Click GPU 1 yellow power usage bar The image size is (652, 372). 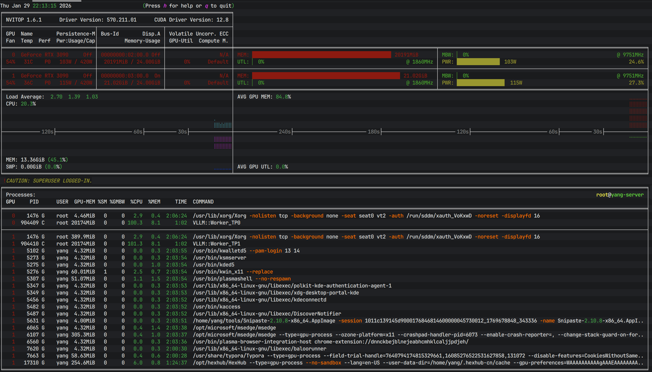(x=480, y=83)
